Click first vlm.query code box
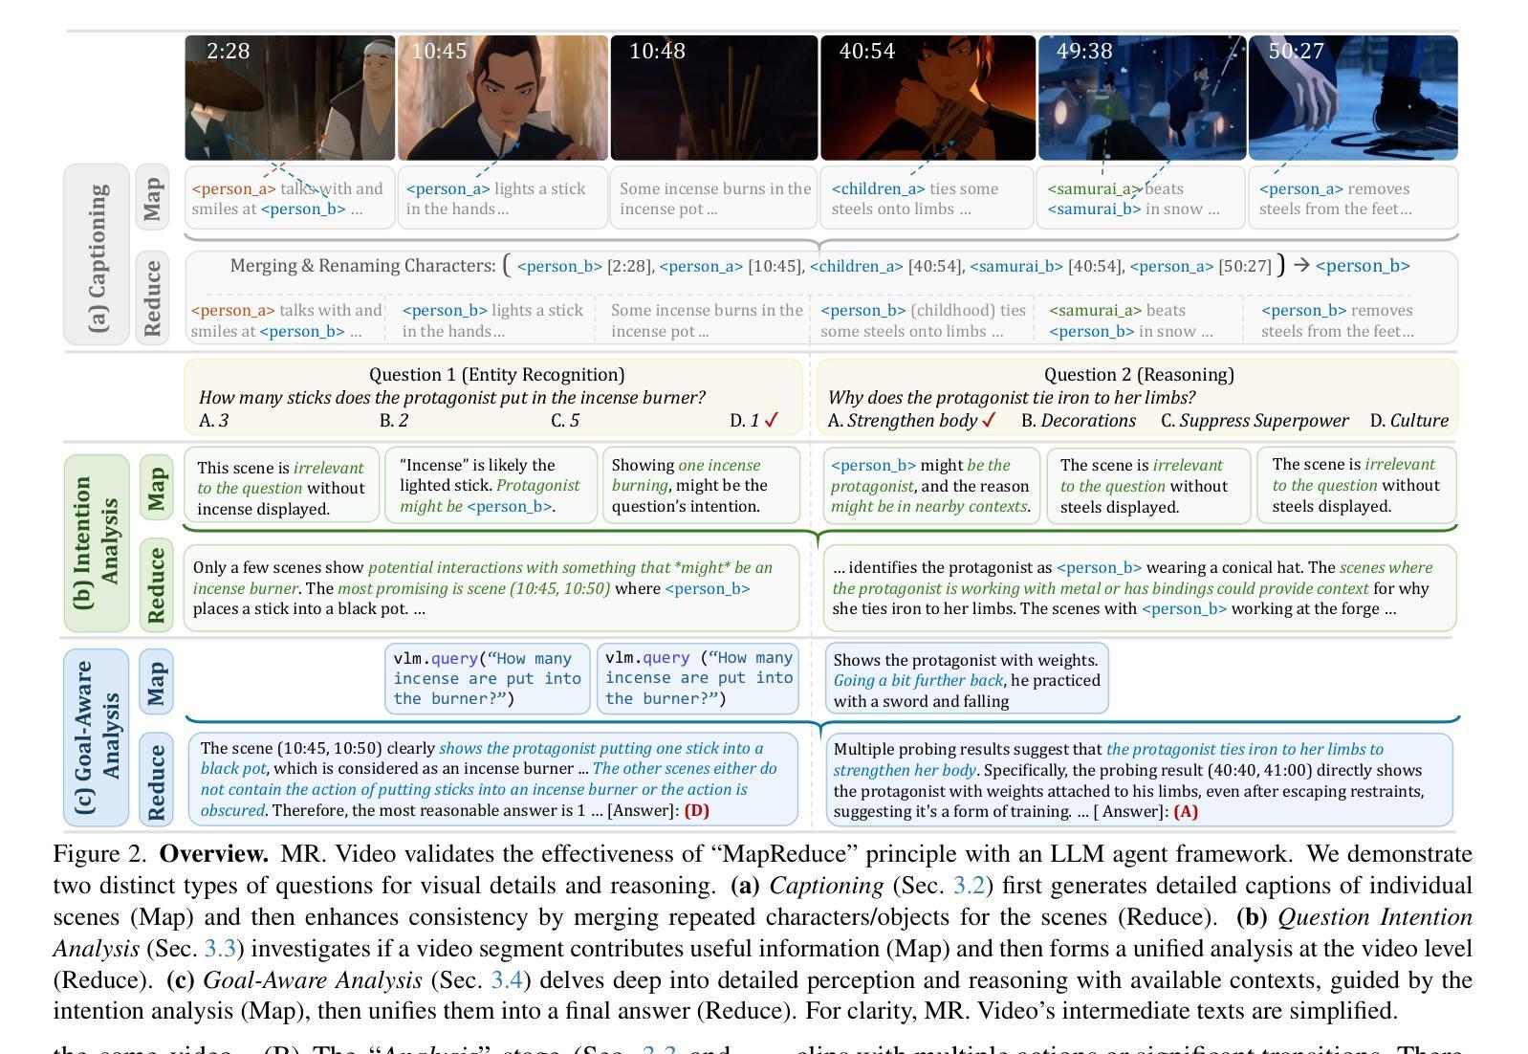Viewport: 1528px width, 1054px height. coord(488,678)
